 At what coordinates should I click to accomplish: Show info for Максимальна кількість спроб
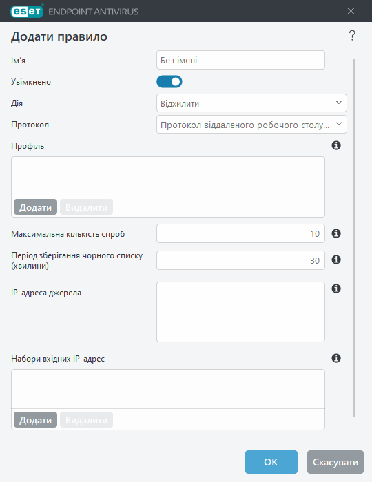336,233
